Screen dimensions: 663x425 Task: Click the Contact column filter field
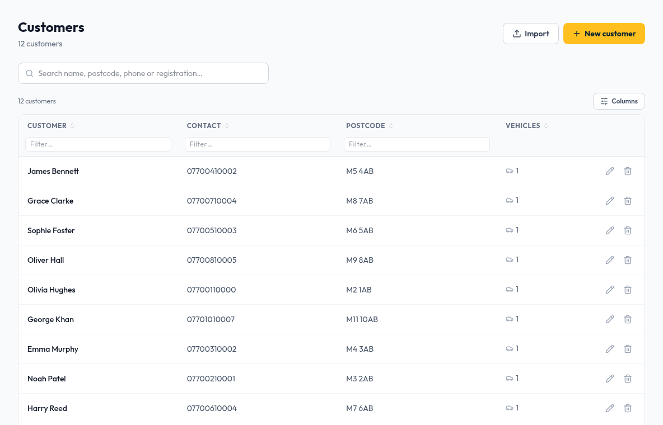[x=258, y=144]
